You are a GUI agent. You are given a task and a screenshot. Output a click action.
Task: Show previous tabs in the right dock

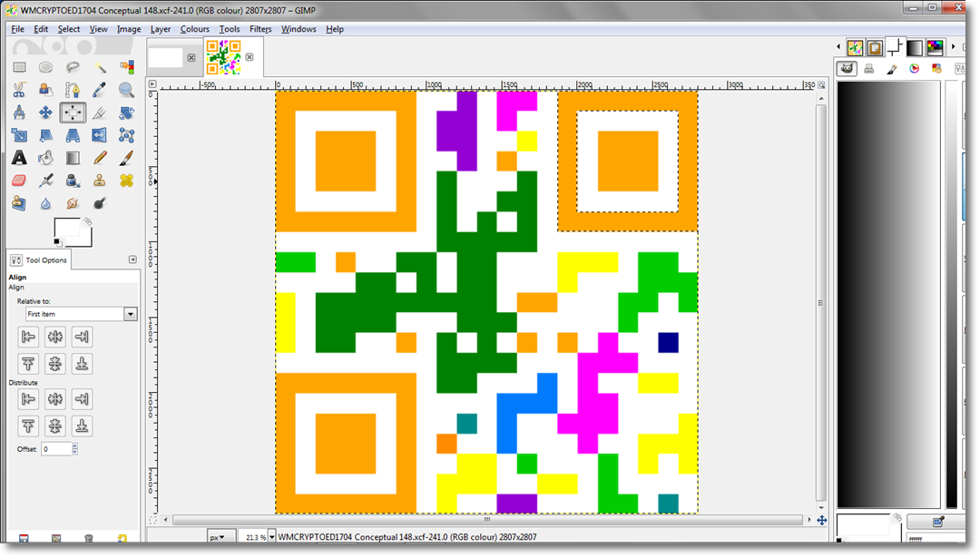[x=838, y=47]
